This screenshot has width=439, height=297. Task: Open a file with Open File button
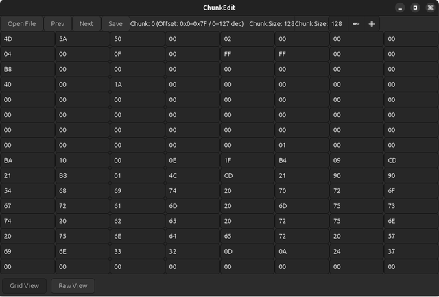21,24
